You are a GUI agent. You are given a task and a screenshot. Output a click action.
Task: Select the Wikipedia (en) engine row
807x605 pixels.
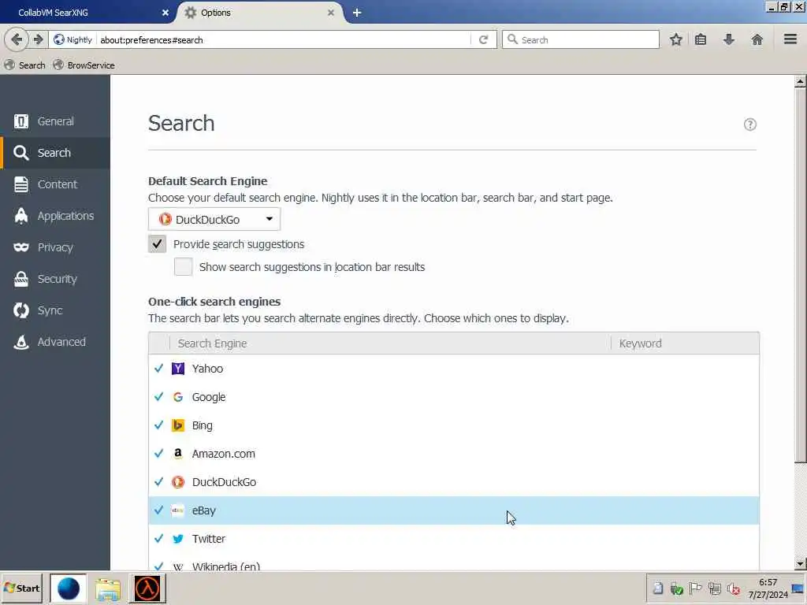453,562
